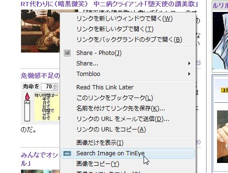Expand the Share... submenu arrow
Viewport: 228px width, 173px height.
(189, 64)
